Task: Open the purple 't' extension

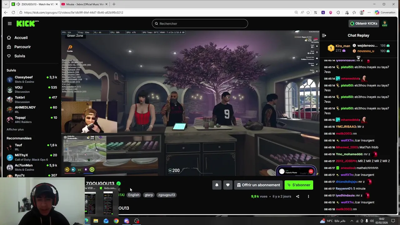Action: pyautogui.click(x=323, y=12)
